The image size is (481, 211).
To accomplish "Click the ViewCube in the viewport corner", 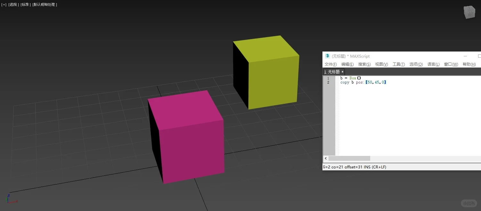I will click(469, 12).
